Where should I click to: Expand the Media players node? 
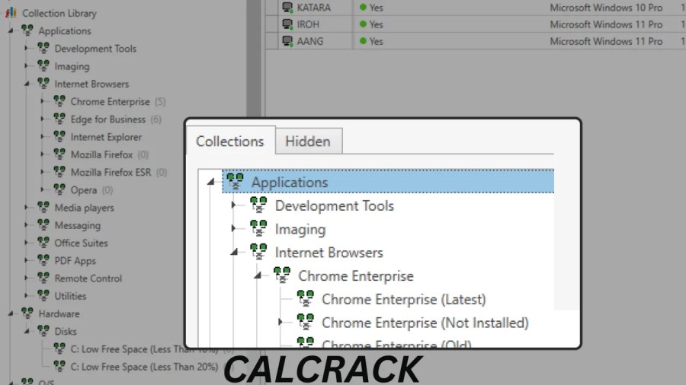point(26,208)
